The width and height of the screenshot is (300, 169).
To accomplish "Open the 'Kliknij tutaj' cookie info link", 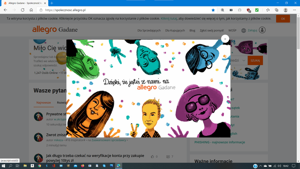I will (169, 18).
